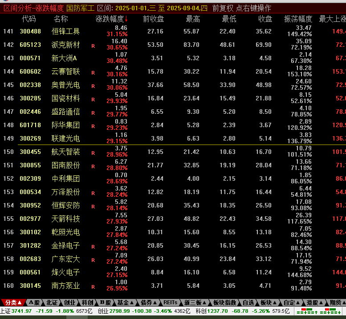Expand the 自定 tab menu
This screenshot has width=346, height=319.
click(x=292, y=302)
